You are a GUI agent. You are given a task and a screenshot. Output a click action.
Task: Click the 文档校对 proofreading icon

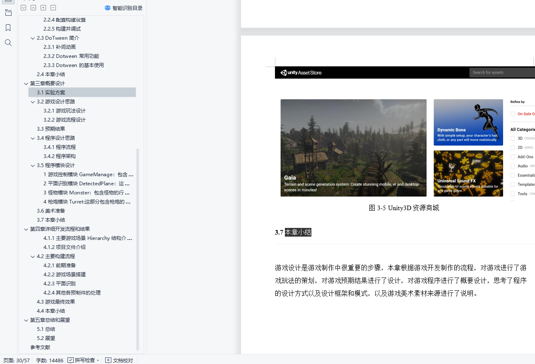point(108,360)
